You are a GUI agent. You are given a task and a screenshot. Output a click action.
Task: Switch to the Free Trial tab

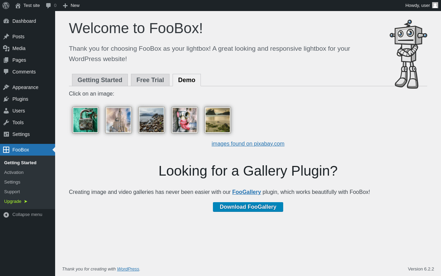pos(150,80)
